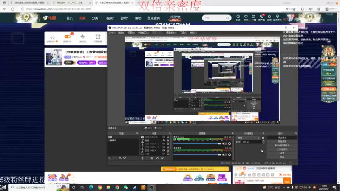Add a new scene in OBS scenes panel
The image size is (340, 191).
(110, 158)
